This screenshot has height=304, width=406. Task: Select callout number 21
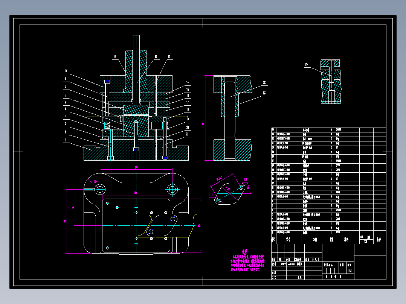point(188,134)
